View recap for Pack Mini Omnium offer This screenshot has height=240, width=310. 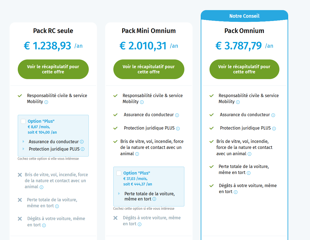tap(149, 69)
